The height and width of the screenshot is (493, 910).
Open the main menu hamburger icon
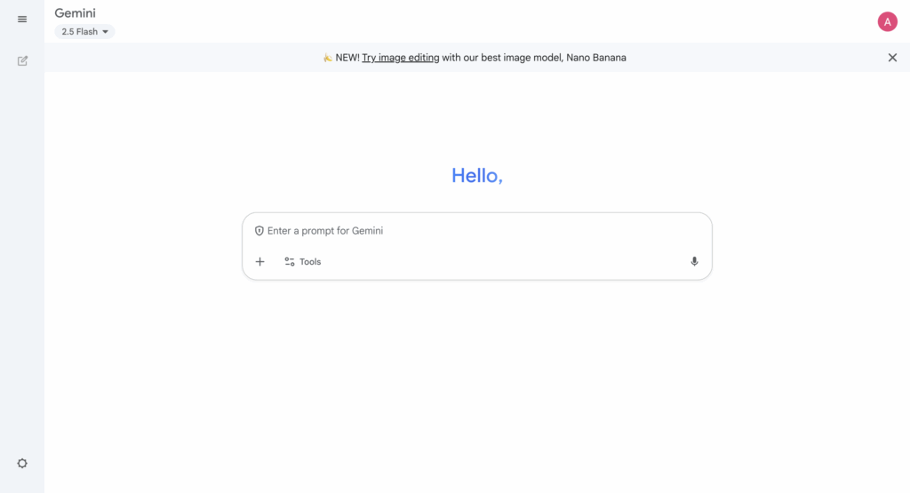pos(22,20)
